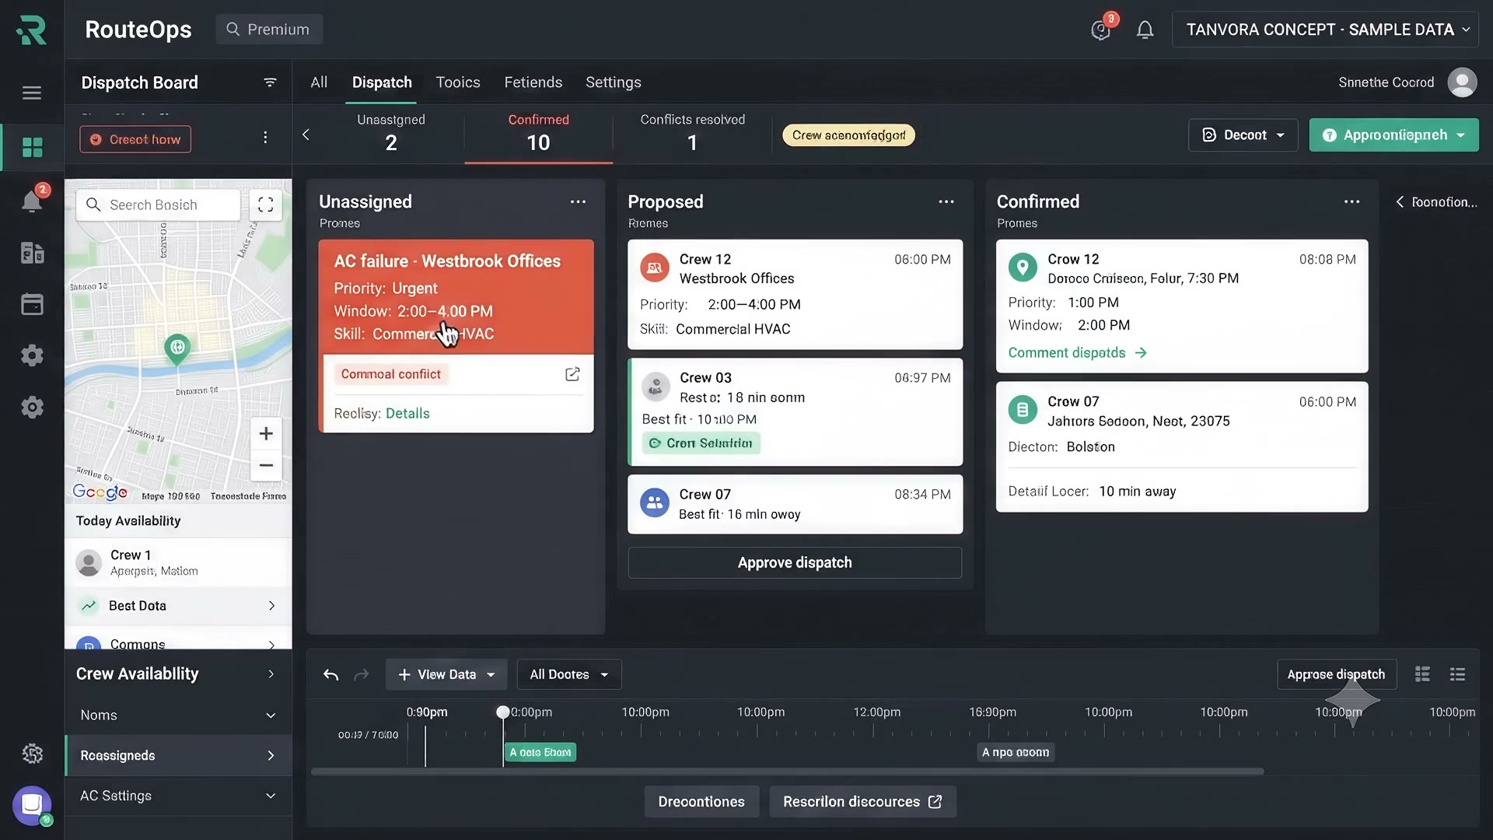Image resolution: width=1493 pixels, height=840 pixels.
Task: Expand the Noms section
Action: [178, 715]
